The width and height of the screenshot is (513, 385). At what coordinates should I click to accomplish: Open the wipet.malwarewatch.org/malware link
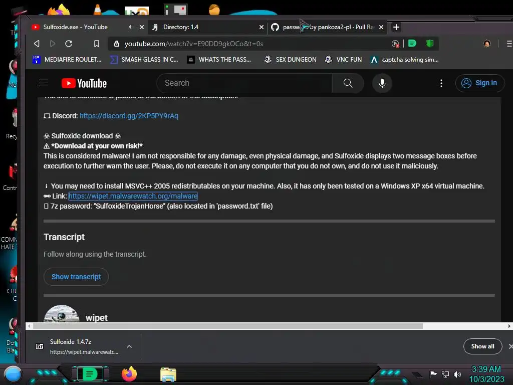click(133, 196)
